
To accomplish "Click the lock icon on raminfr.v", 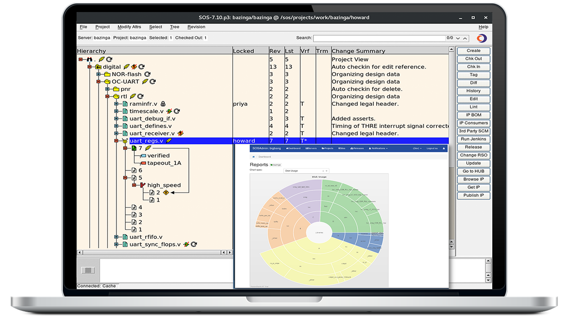I will (x=163, y=104).
